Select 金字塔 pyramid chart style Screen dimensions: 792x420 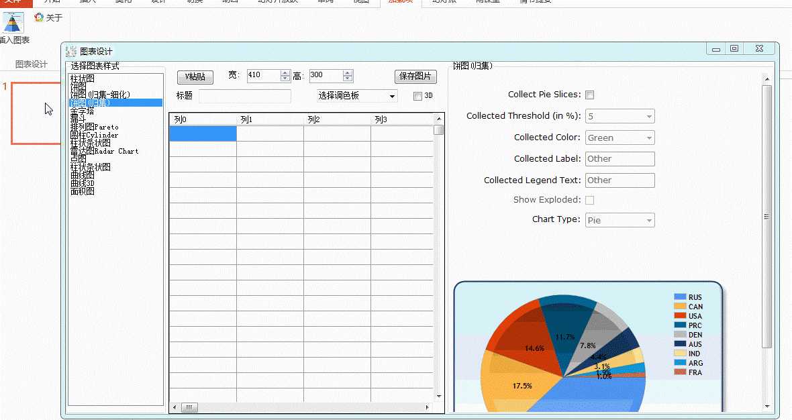83,111
